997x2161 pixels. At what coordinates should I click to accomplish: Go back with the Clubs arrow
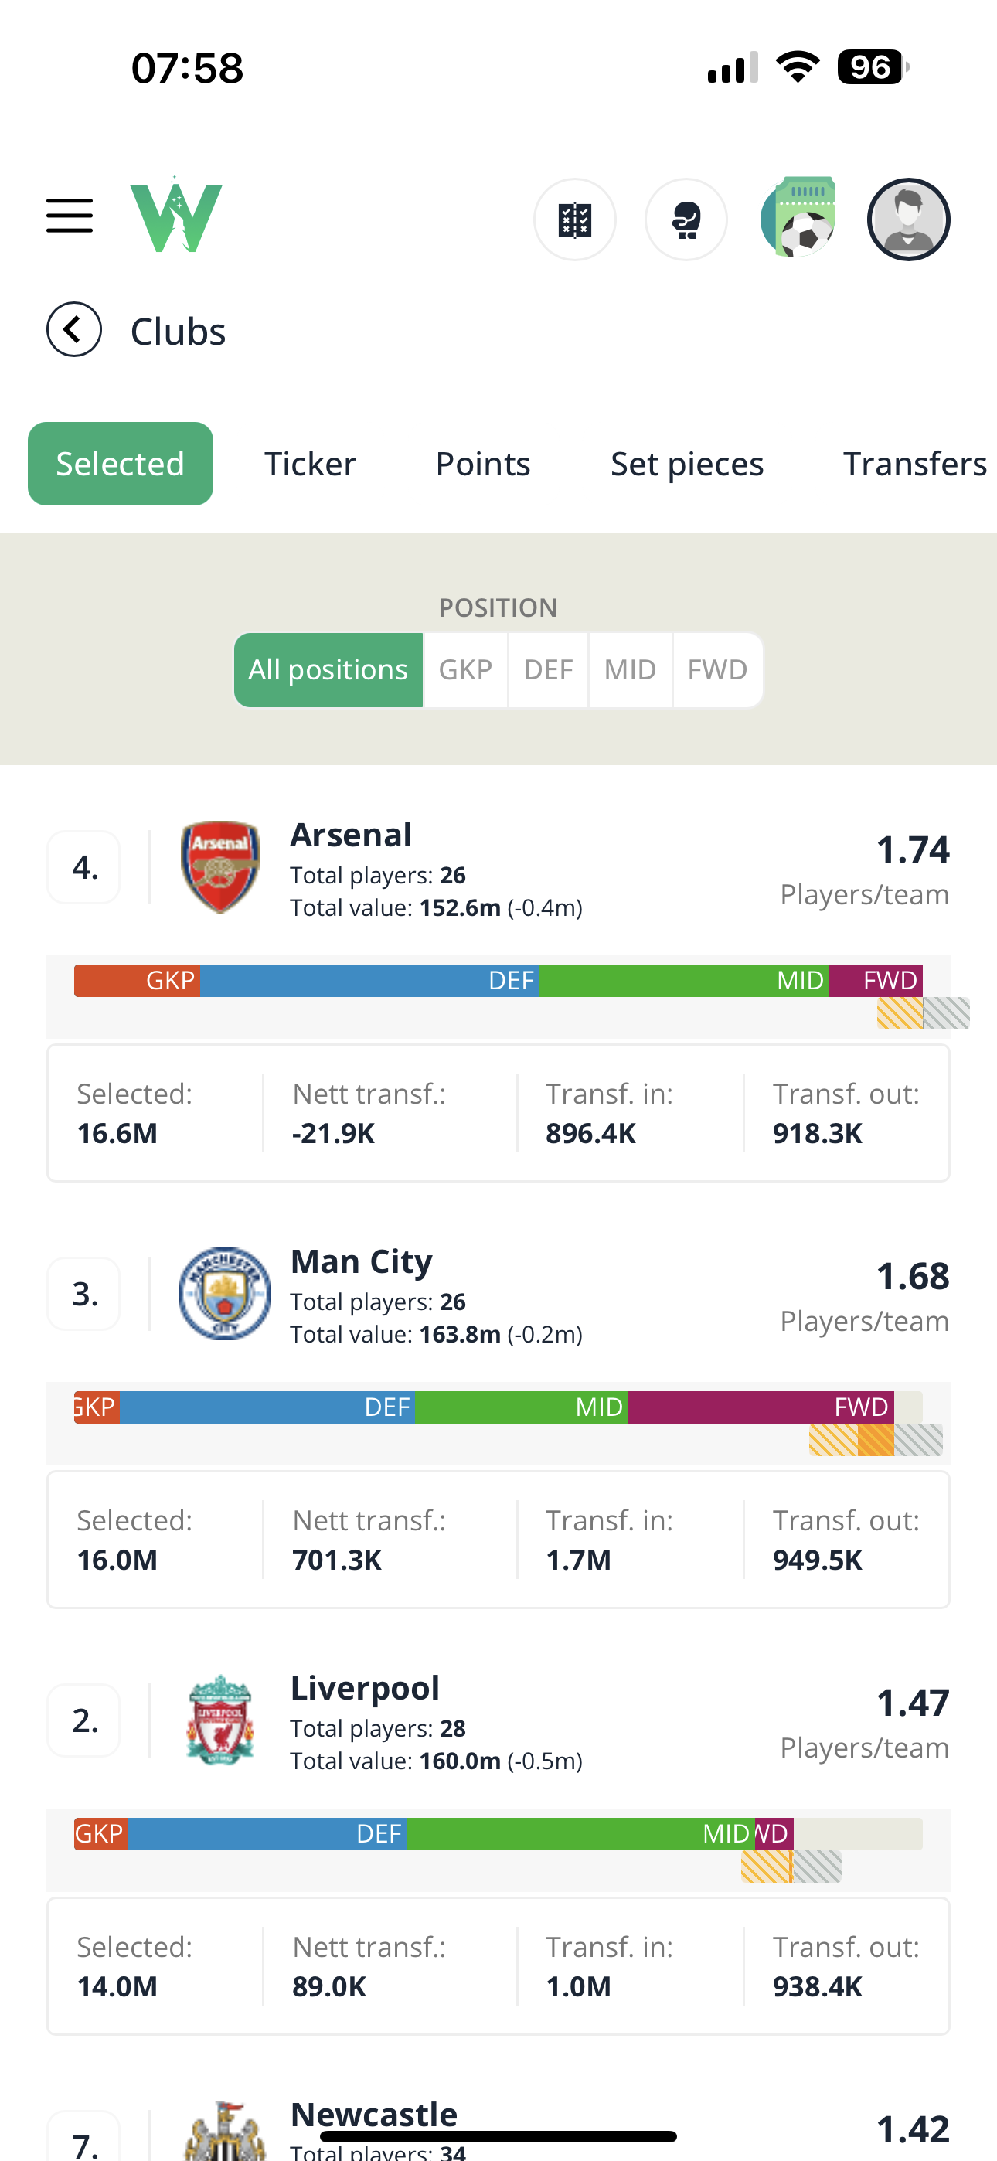tap(74, 330)
